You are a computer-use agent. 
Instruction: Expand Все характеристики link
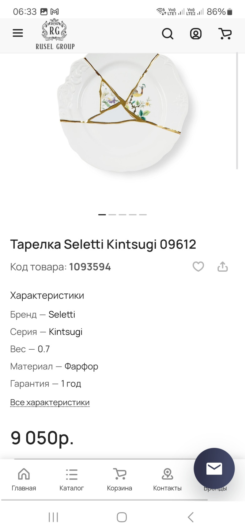click(x=50, y=402)
